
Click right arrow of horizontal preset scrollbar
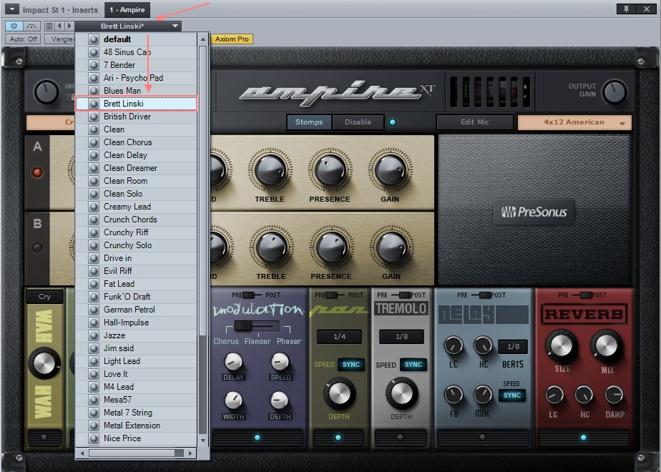click(x=190, y=453)
